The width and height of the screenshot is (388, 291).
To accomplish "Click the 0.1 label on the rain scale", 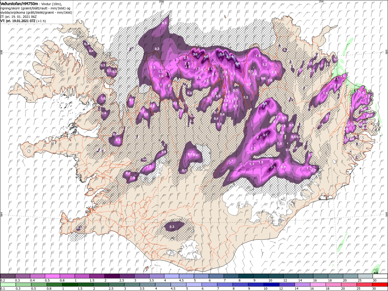I will click(2, 289).
